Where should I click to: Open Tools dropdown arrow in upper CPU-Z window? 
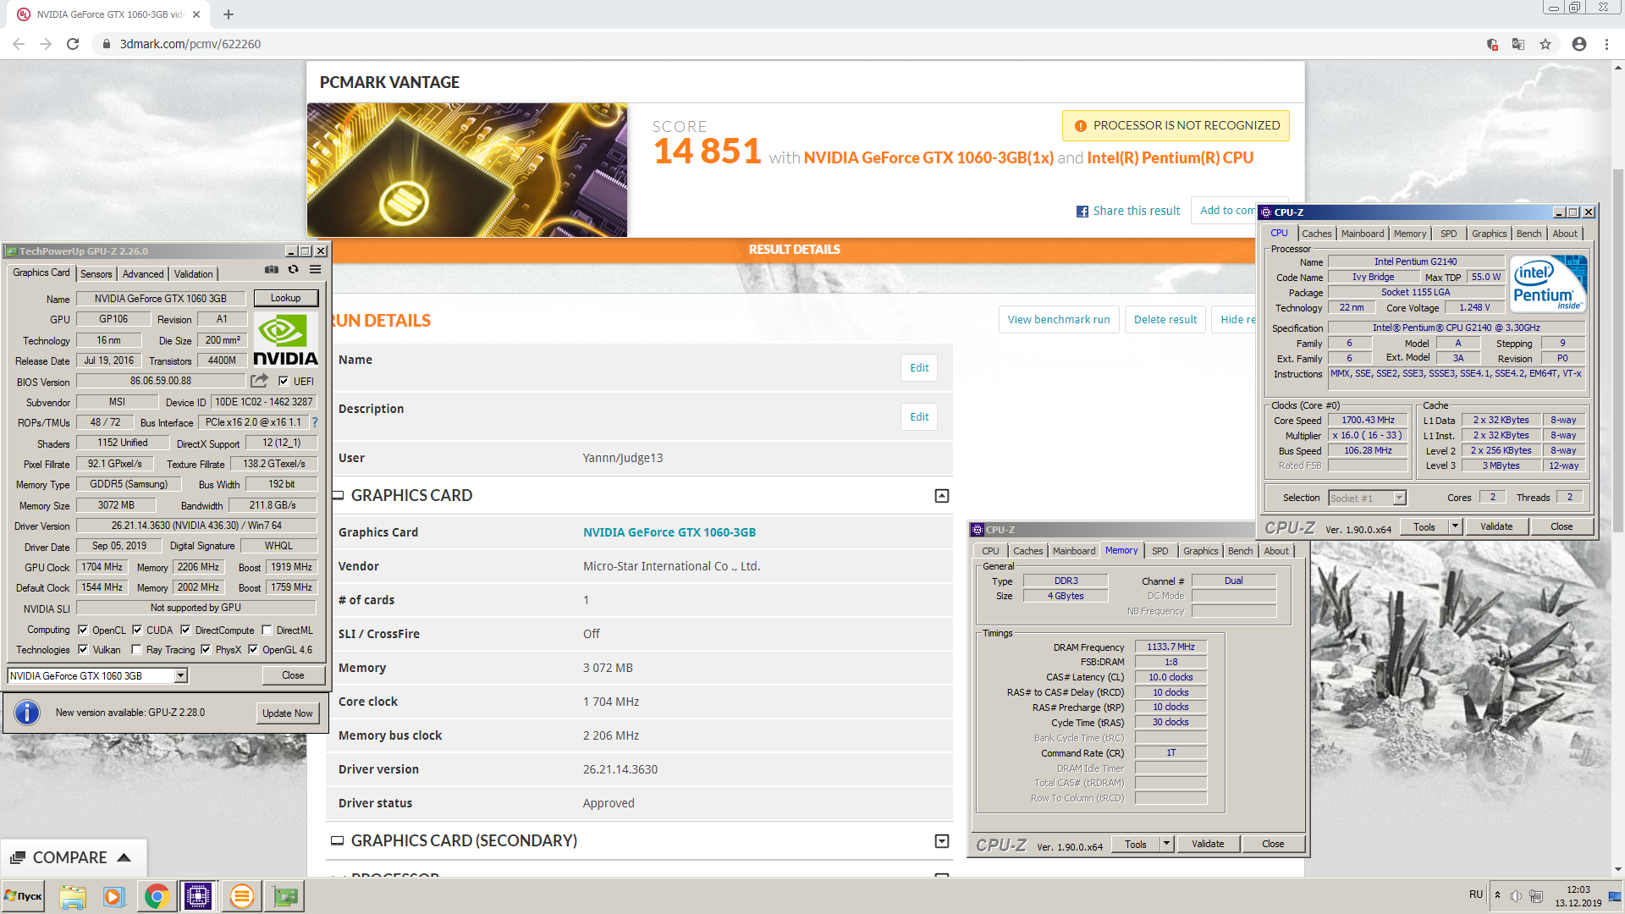(x=1456, y=526)
